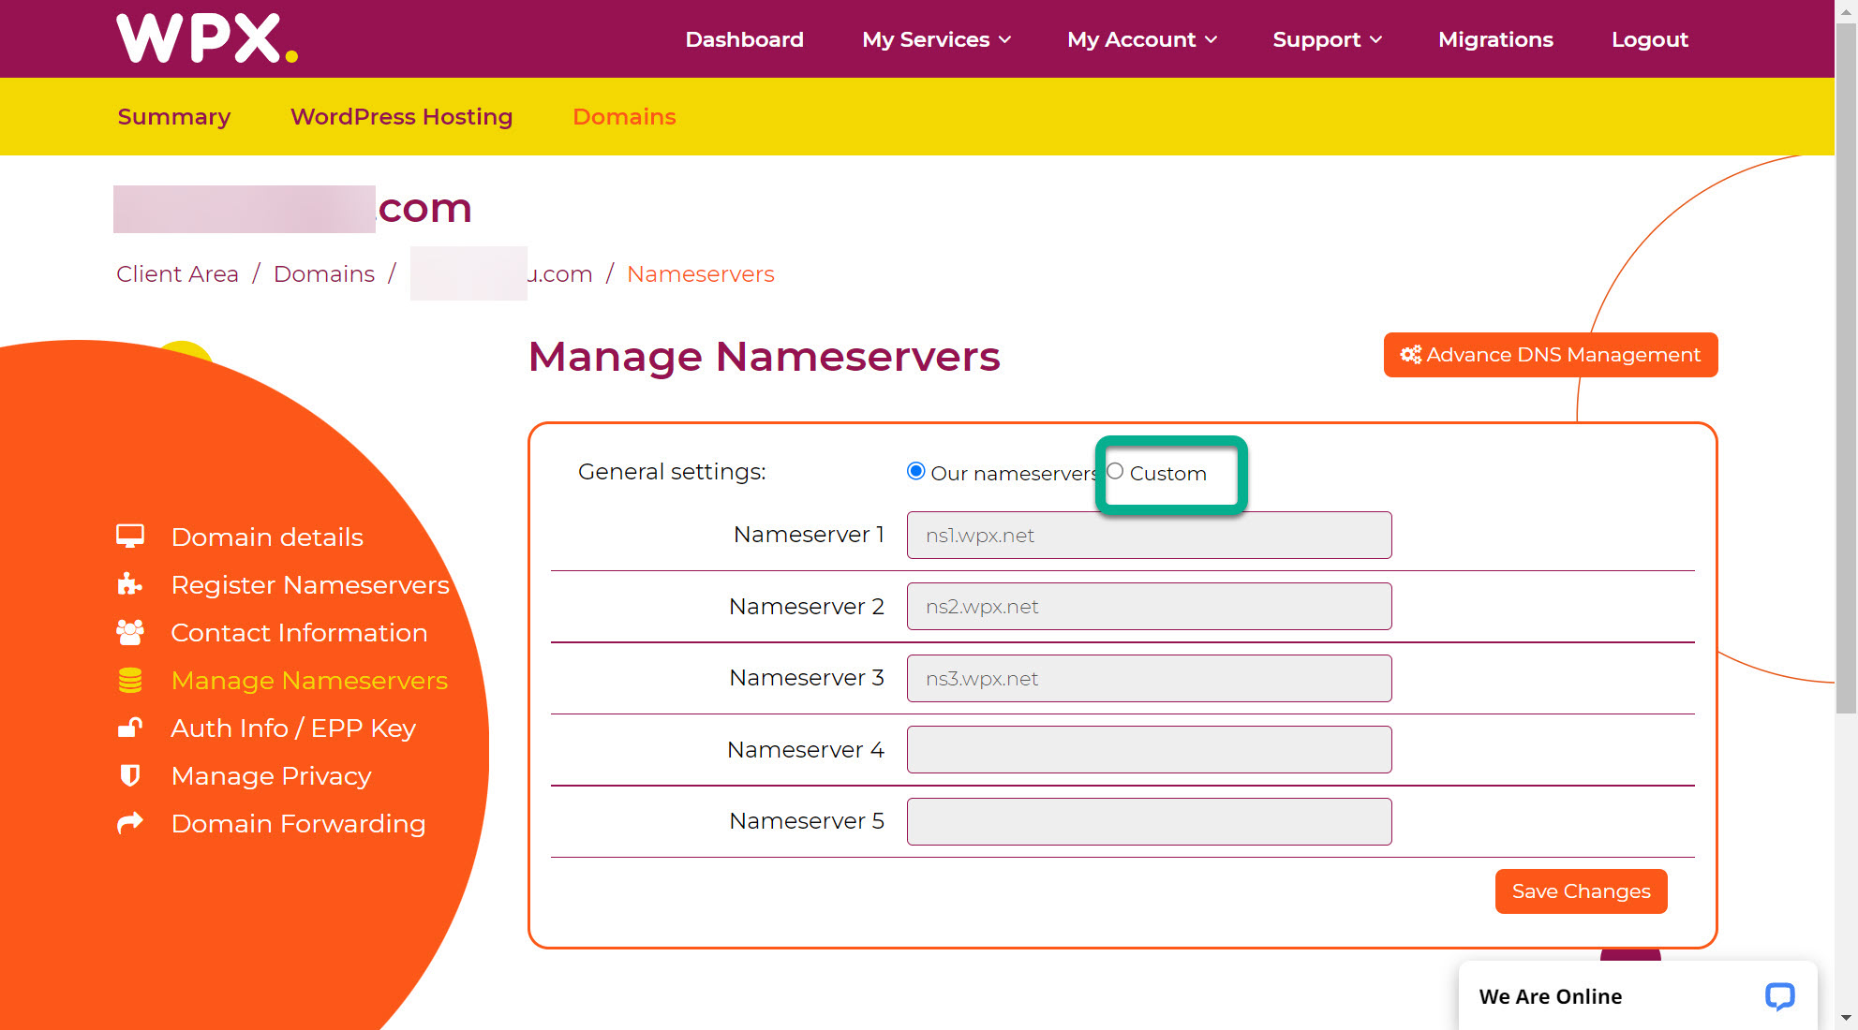Click the Domain Forwarding arrow icon

[x=130, y=823]
